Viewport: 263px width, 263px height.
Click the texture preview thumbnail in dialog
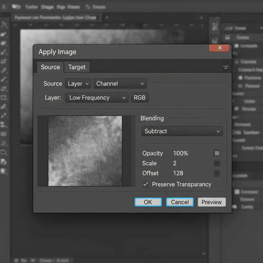[85, 151]
